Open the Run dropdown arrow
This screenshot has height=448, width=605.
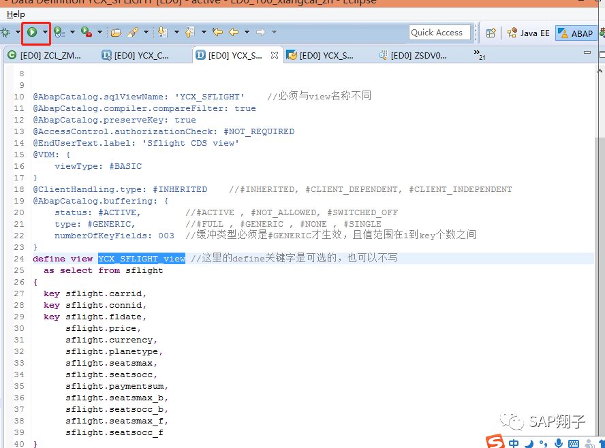coord(45,32)
